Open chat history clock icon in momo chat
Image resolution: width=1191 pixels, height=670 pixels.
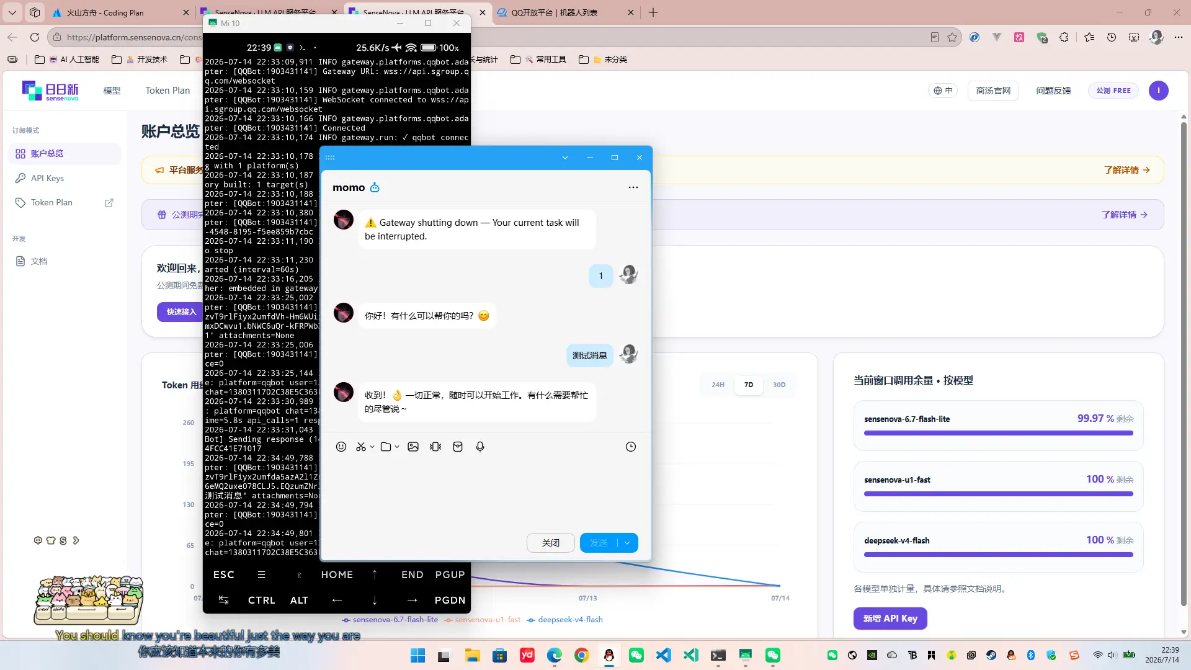tap(631, 447)
